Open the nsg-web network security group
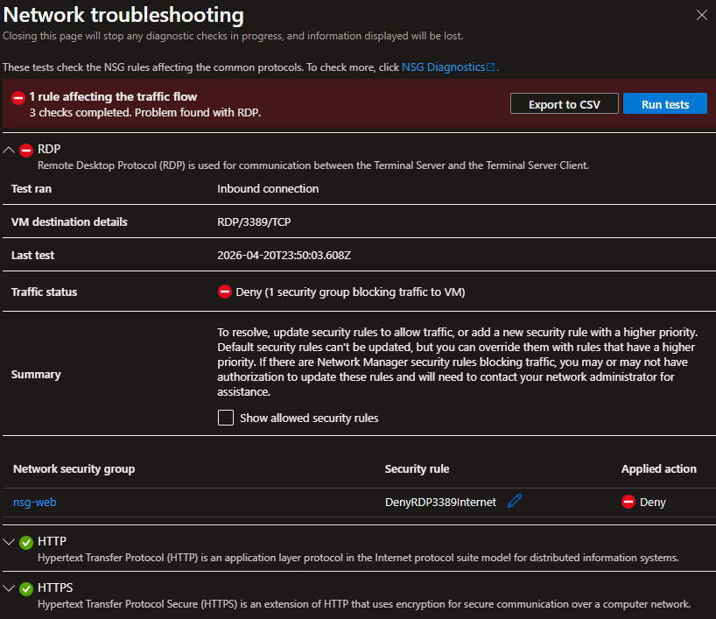 pos(35,502)
